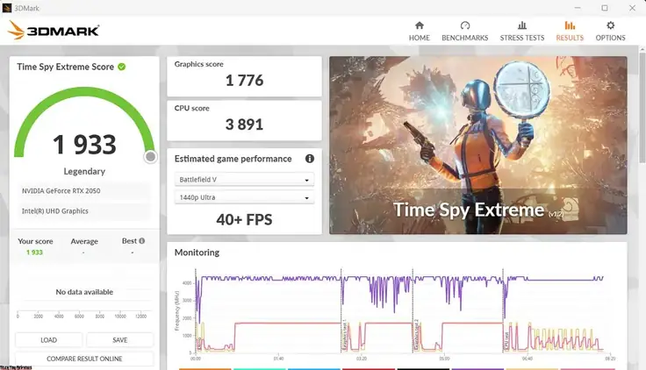Open the Options tab
This screenshot has height=370, width=646.
click(610, 32)
